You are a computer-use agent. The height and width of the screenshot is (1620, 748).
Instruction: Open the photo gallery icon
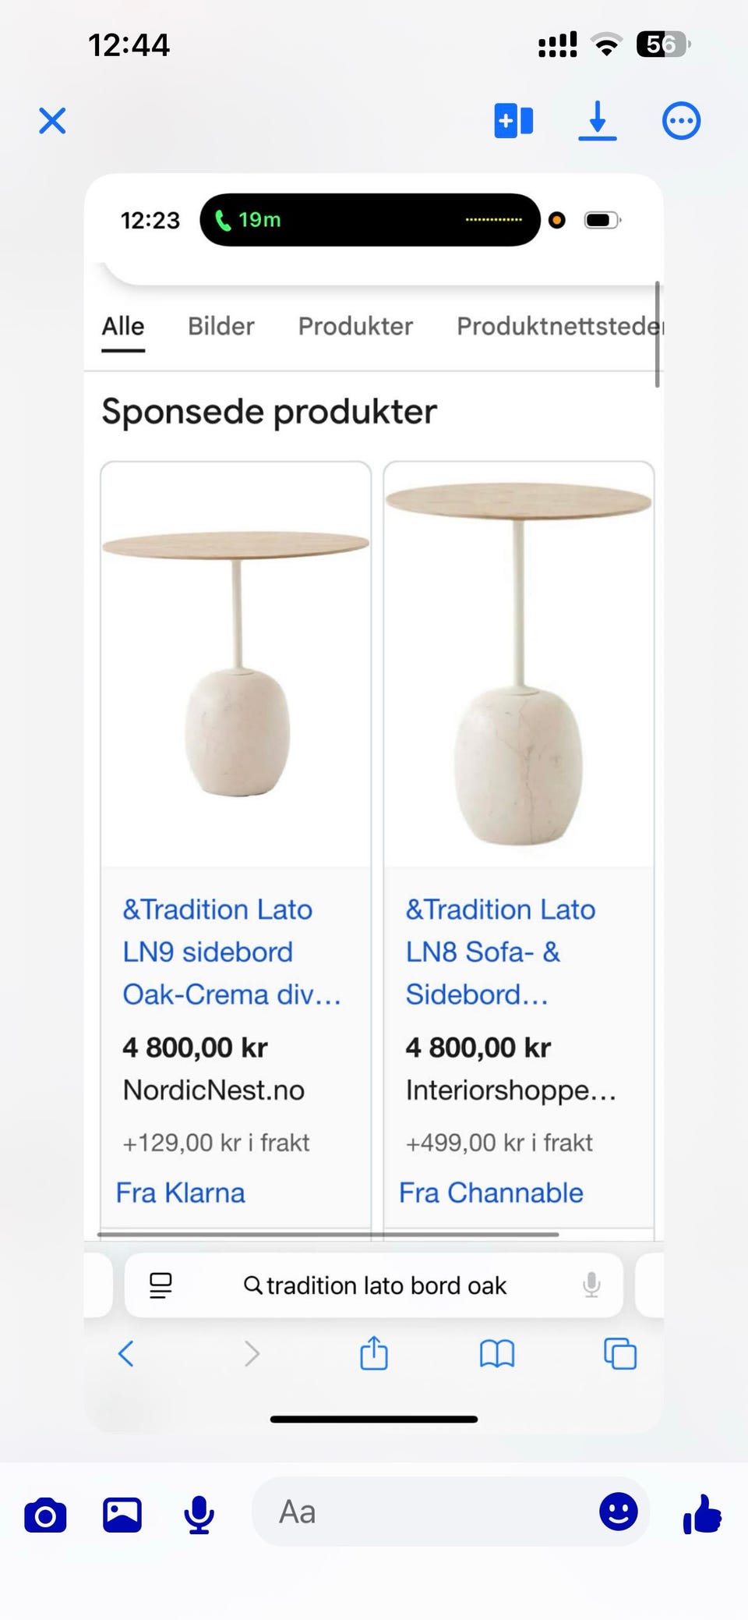click(122, 1515)
